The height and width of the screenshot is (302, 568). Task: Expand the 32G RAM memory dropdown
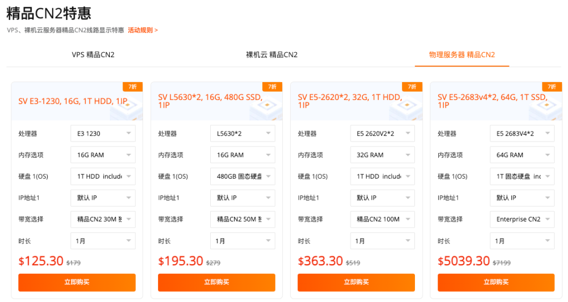(x=383, y=155)
